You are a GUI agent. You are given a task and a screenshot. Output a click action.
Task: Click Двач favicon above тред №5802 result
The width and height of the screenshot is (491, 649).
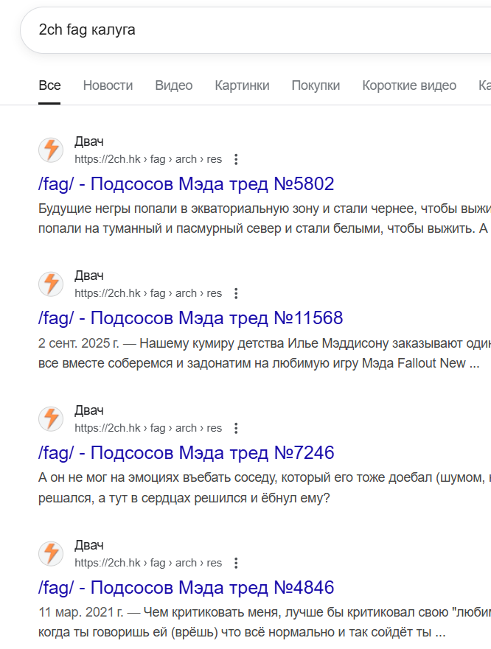[x=51, y=150]
